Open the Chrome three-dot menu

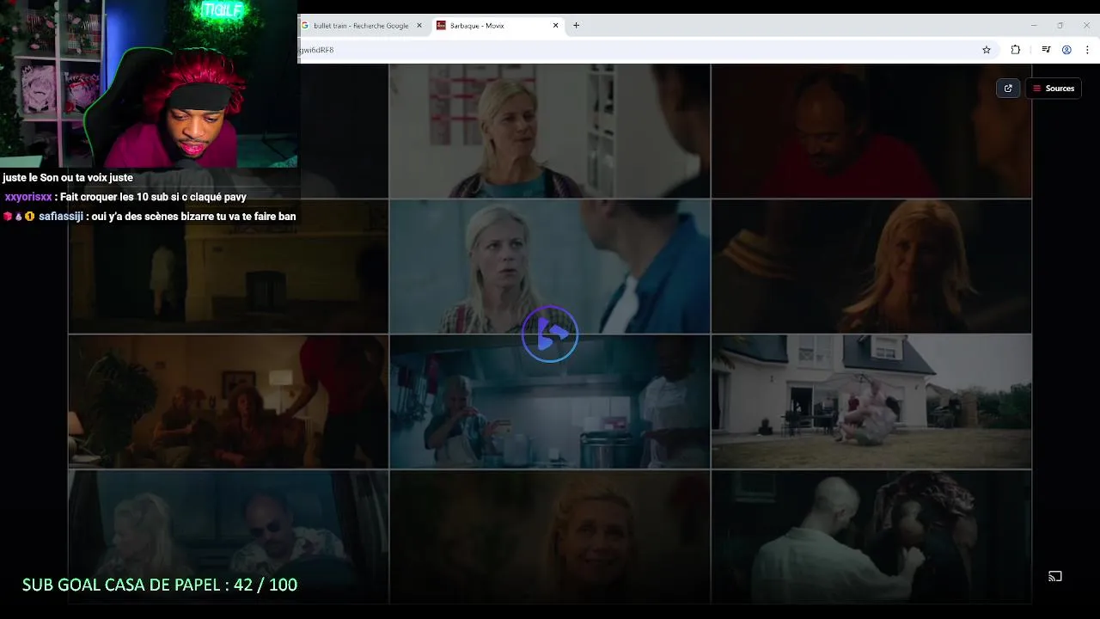pos(1087,50)
